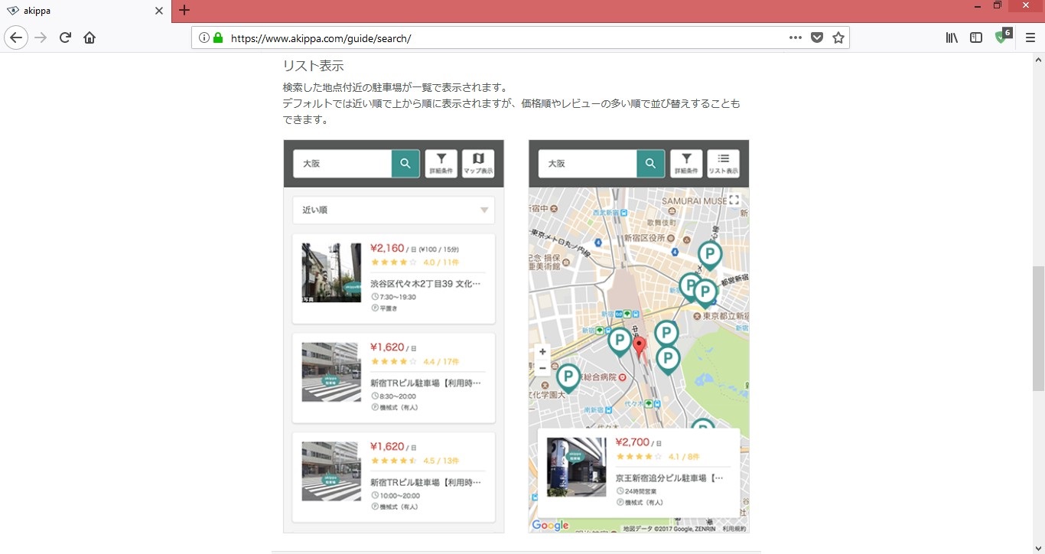The width and height of the screenshot is (1045, 554).
Task: Switch to マップ表示 map view icon
Action: (478, 163)
